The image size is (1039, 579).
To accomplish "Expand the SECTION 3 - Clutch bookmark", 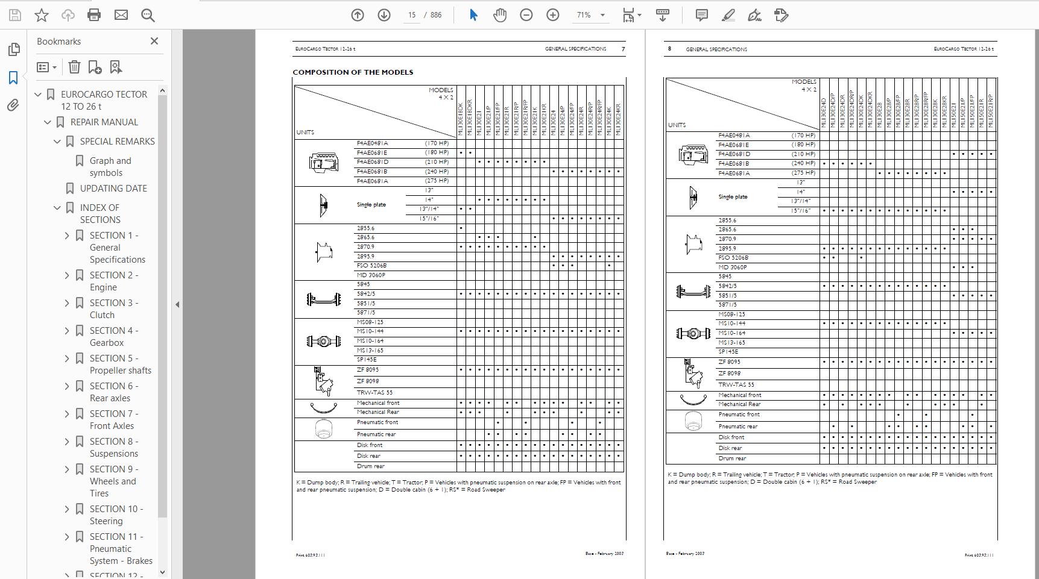I will tap(67, 303).
